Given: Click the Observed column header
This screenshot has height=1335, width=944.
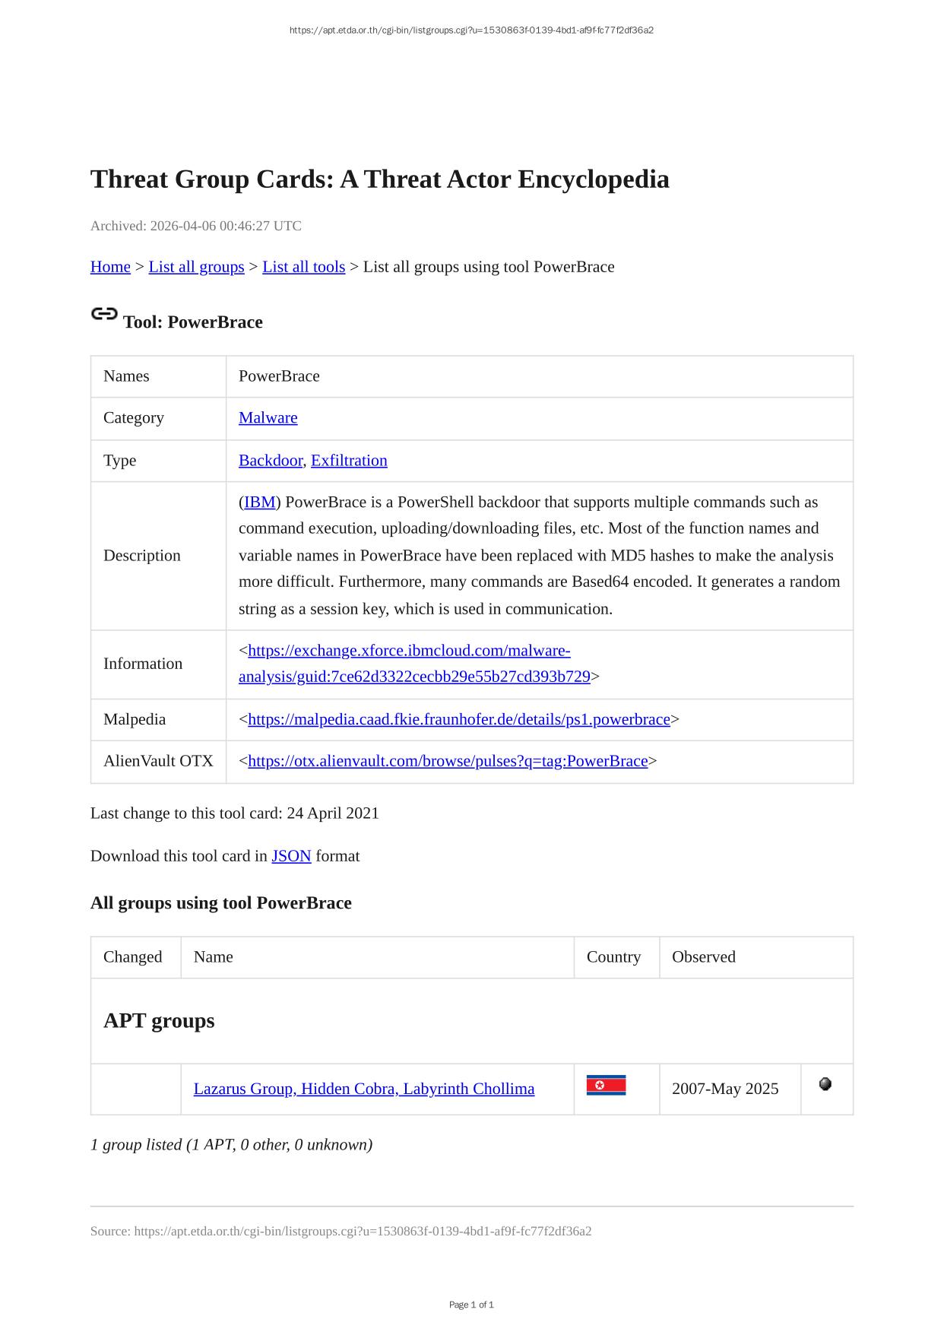Looking at the screenshot, I should [x=703, y=957].
